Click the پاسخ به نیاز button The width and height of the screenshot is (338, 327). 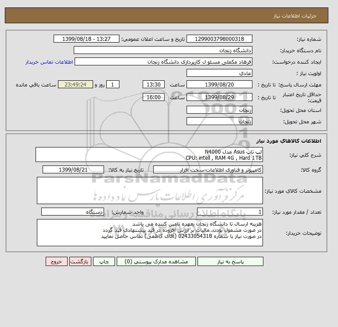pyautogui.click(x=230, y=262)
